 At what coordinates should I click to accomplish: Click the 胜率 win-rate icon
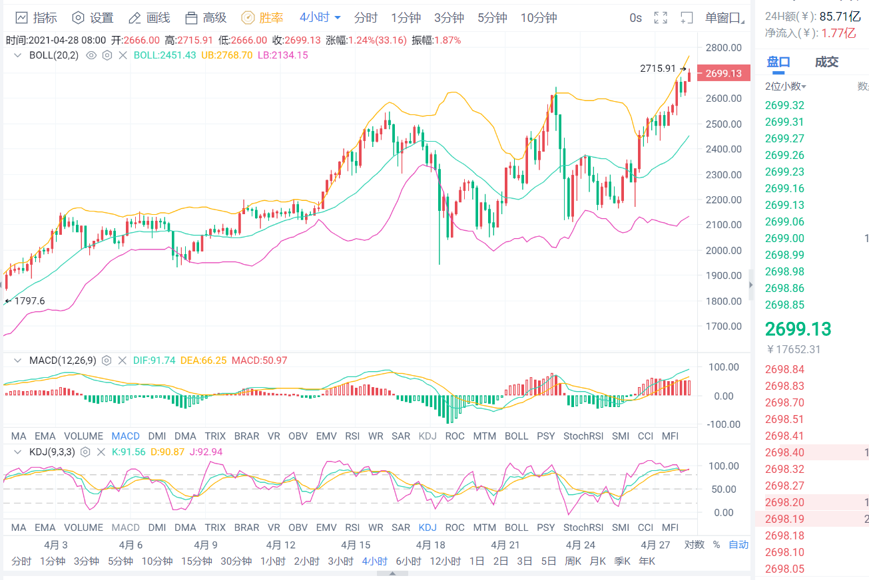pyautogui.click(x=249, y=18)
